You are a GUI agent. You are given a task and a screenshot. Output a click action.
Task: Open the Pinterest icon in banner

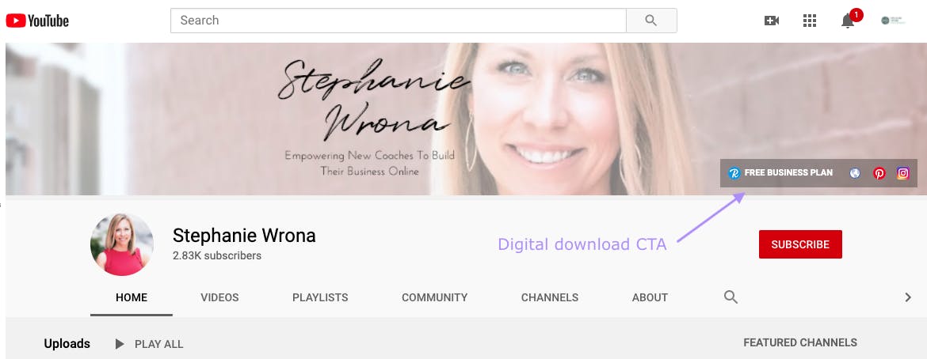pos(879,174)
